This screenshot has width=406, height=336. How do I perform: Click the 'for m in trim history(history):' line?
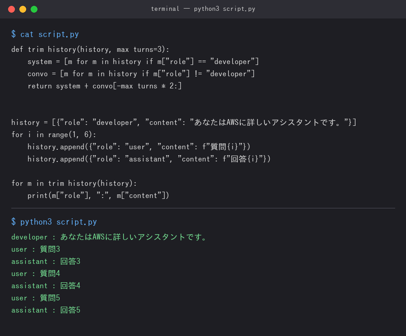74,183
